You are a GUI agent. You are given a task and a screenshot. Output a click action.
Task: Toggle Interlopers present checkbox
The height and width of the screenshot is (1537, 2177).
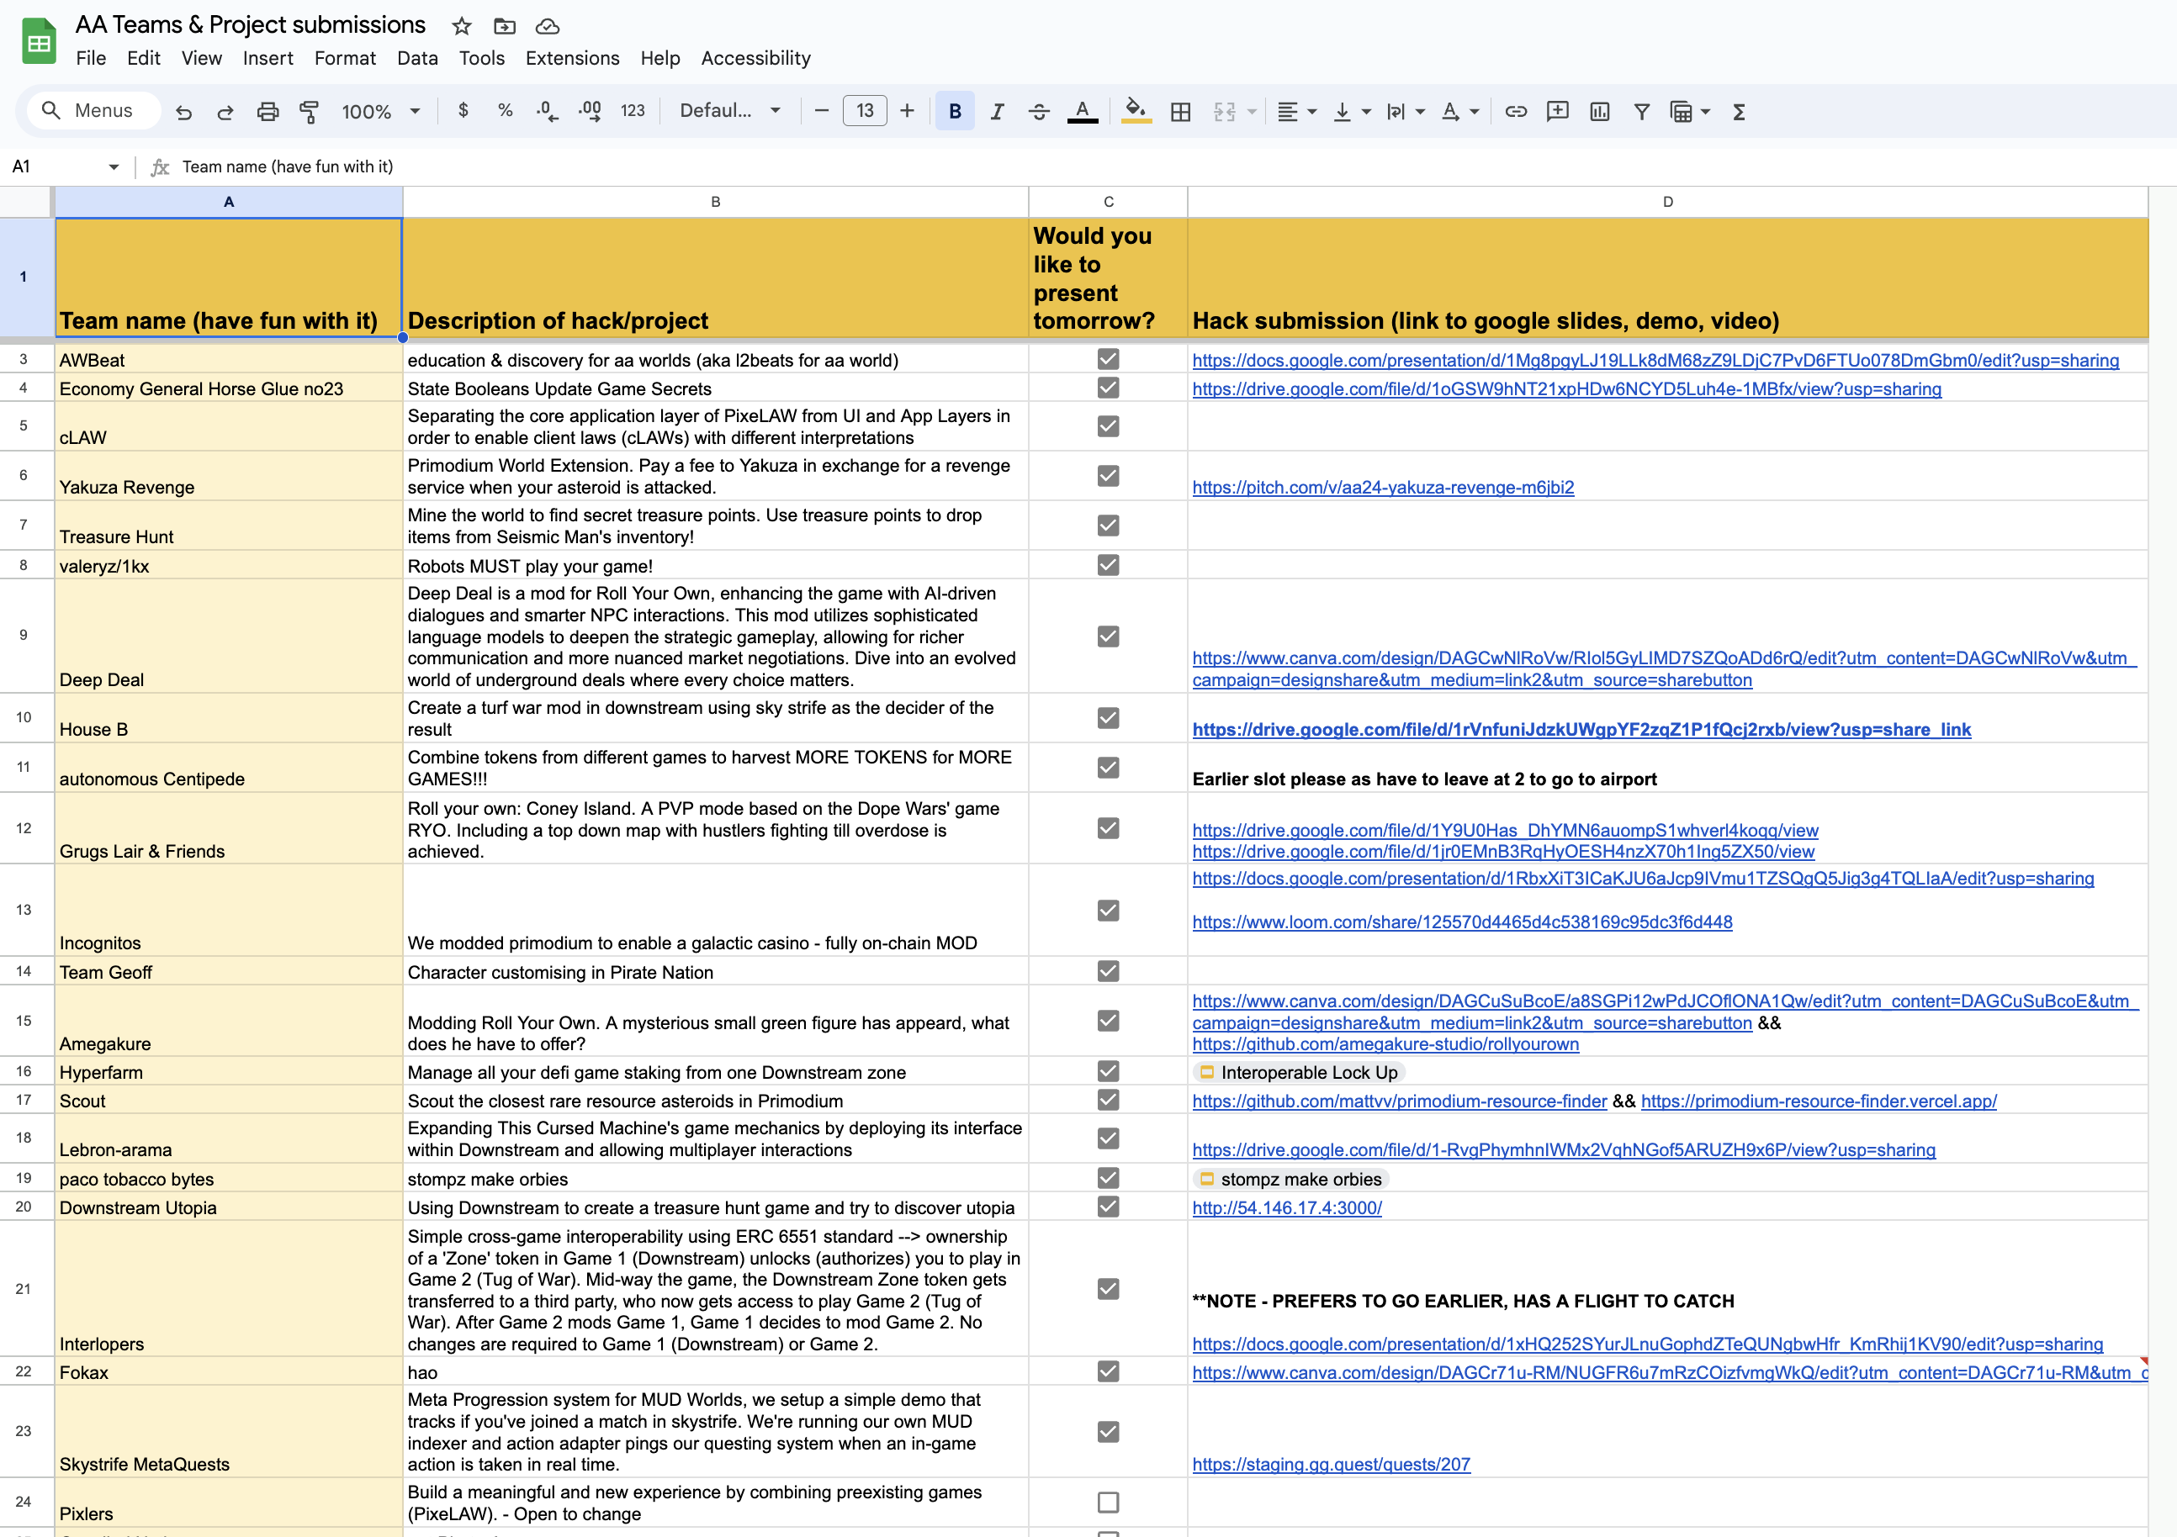pyautogui.click(x=1108, y=1289)
